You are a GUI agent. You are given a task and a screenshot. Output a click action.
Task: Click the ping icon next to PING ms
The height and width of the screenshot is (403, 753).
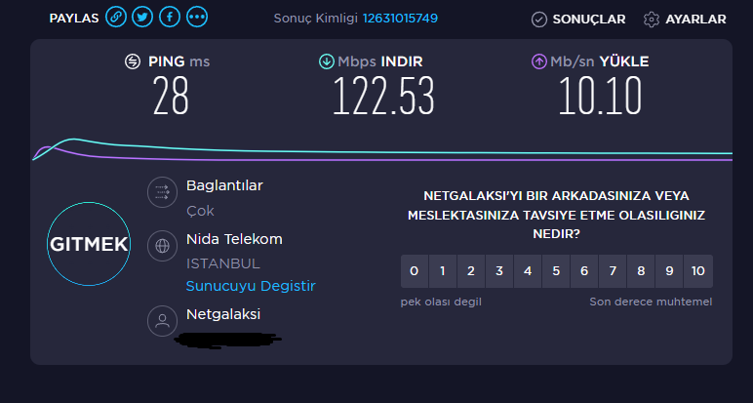(133, 61)
